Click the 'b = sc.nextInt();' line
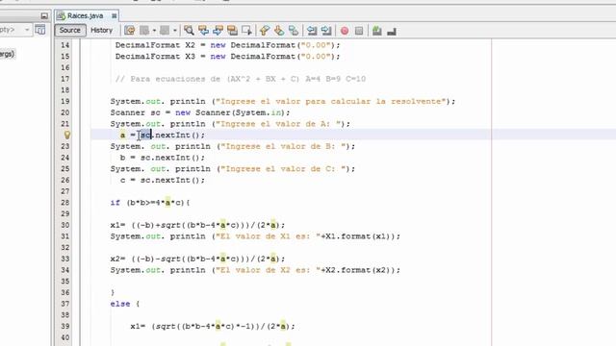The height and width of the screenshot is (346, 616). [x=163, y=158]
